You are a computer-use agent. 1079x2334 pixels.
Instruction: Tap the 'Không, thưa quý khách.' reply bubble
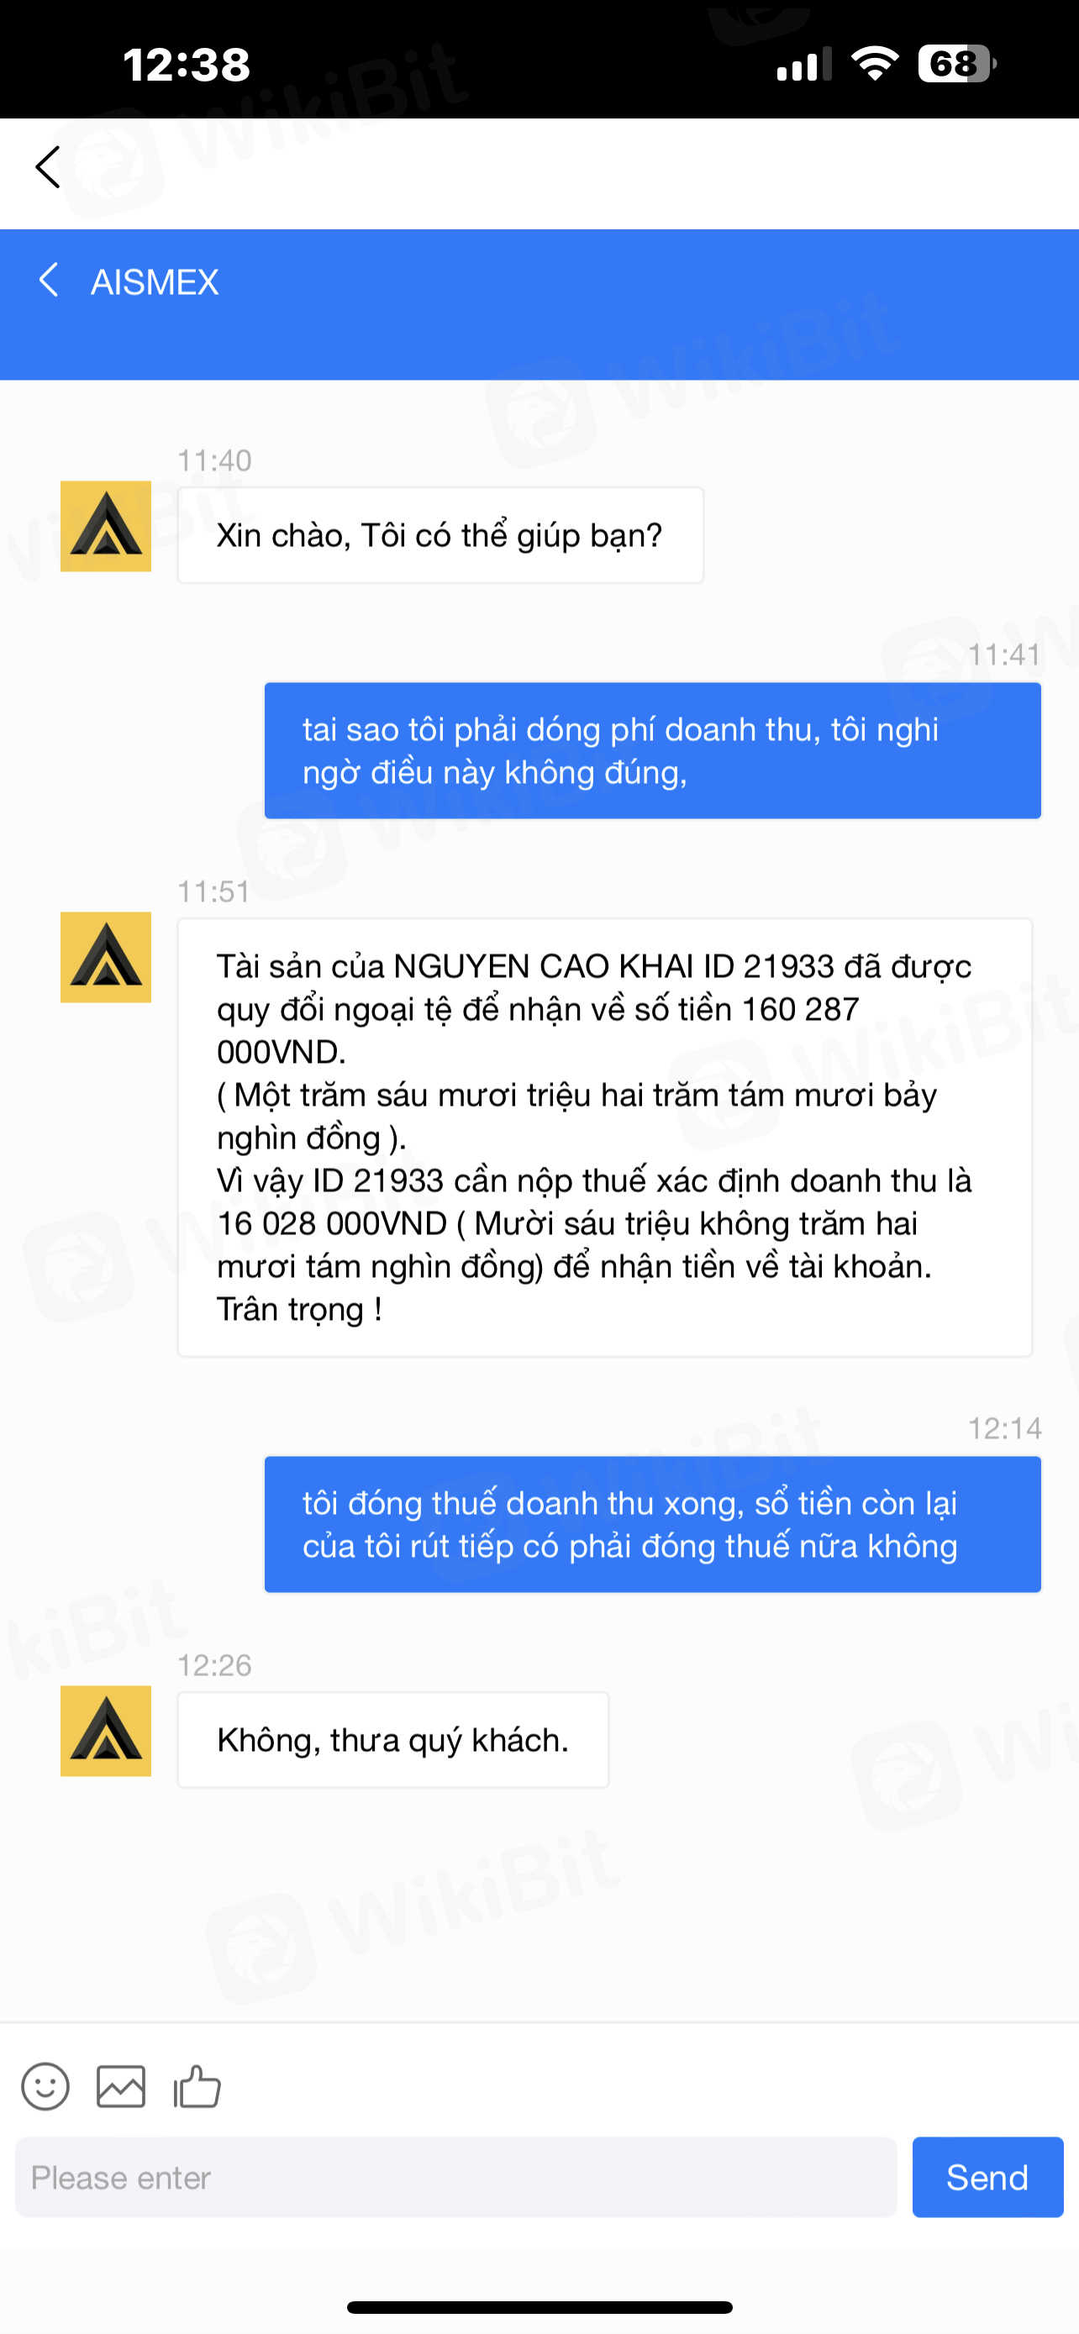(x=393, y=1741)
